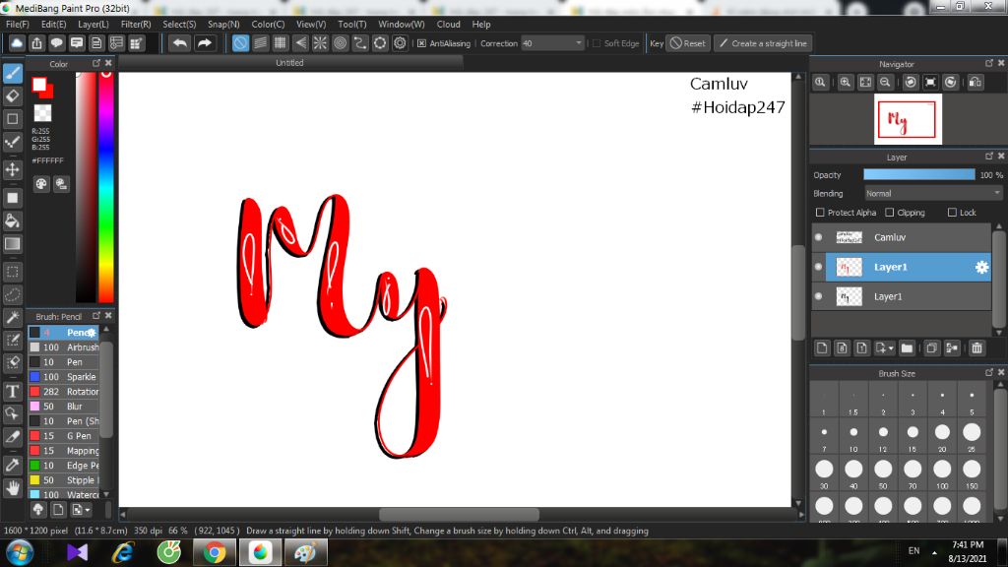Hide the selected Layer1 layer
Image resolution: width=1008 pixels, height=567 pixels.
point(818,267)
